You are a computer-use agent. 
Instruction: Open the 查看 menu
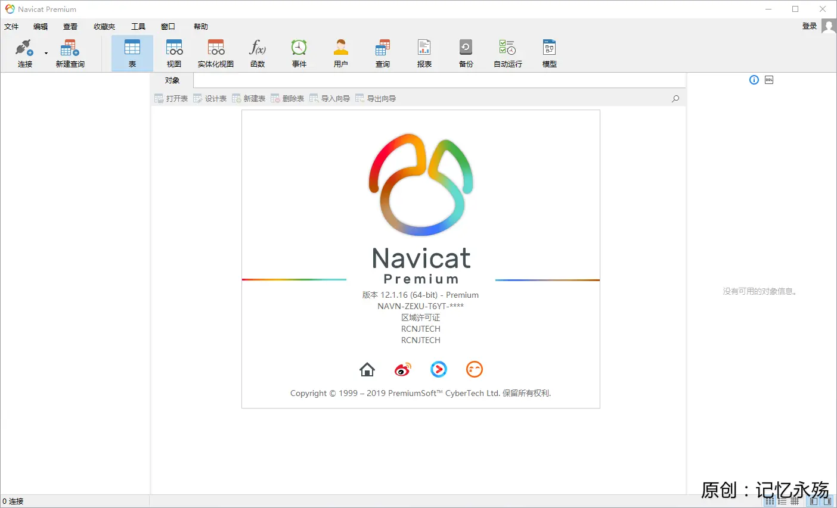tap(70, 26)
